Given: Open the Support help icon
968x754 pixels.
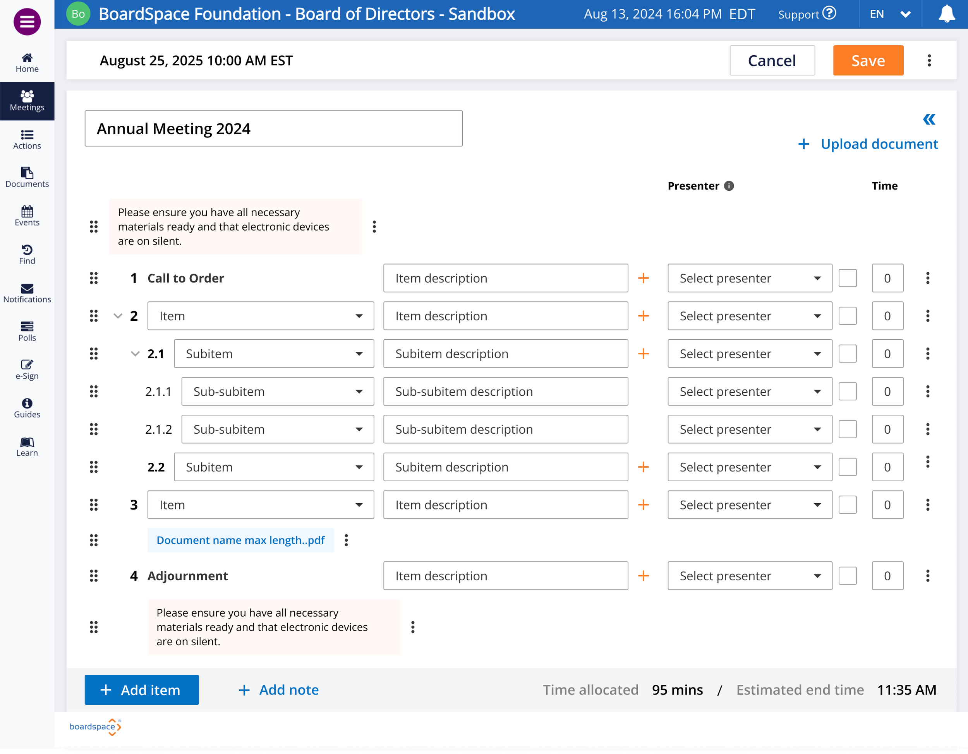Looking at the screenshot, I should tap(829, 13).
